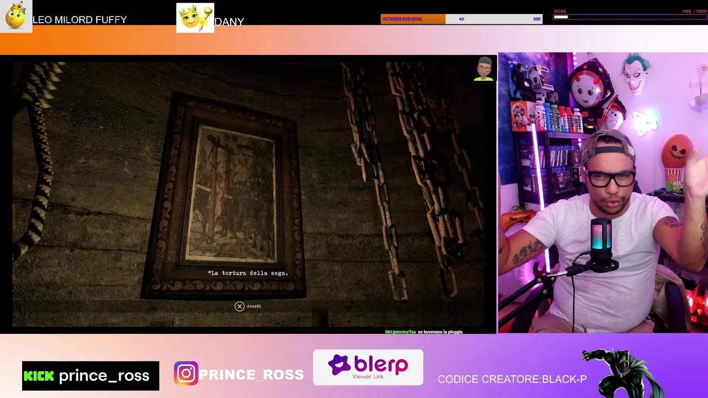Viewport: 708px width, 398px height.
Task: Click the OCTOBER SUB GOAL label
Action: pos(402,19)
